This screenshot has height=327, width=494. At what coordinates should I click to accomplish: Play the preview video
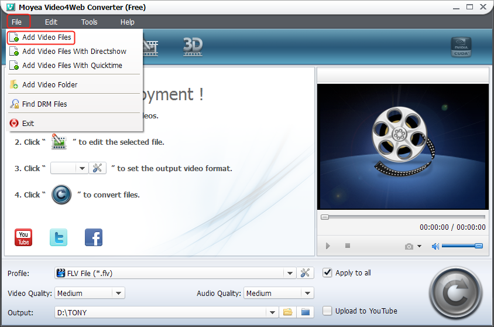tap(328, 246)
